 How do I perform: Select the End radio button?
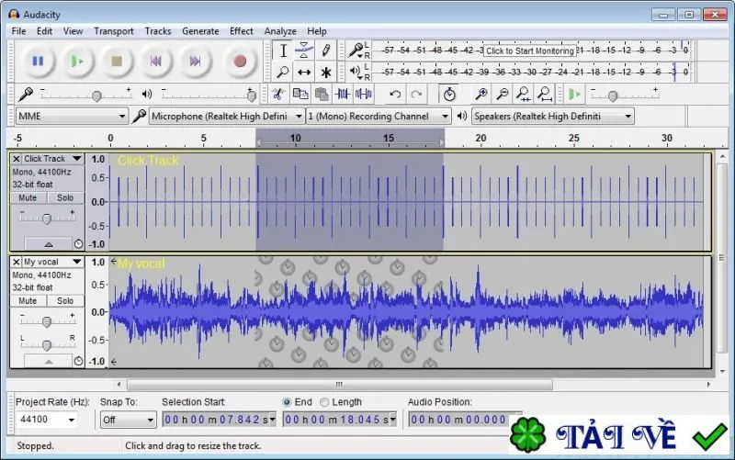[x=287, y=402]
